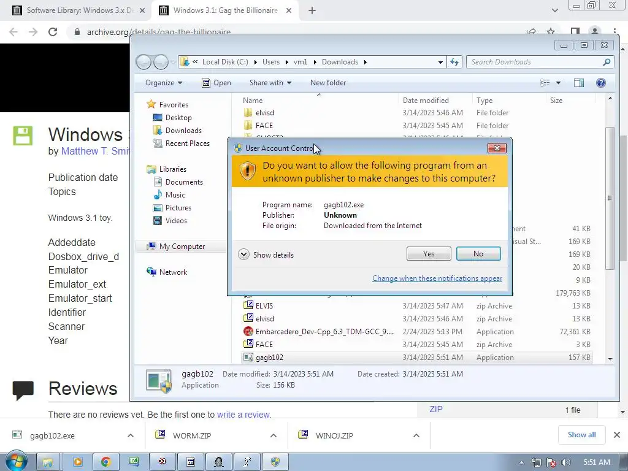This screenshot has width=628, height=471.
Task: Select Libraries in the navigation pane
Action: 167,169
